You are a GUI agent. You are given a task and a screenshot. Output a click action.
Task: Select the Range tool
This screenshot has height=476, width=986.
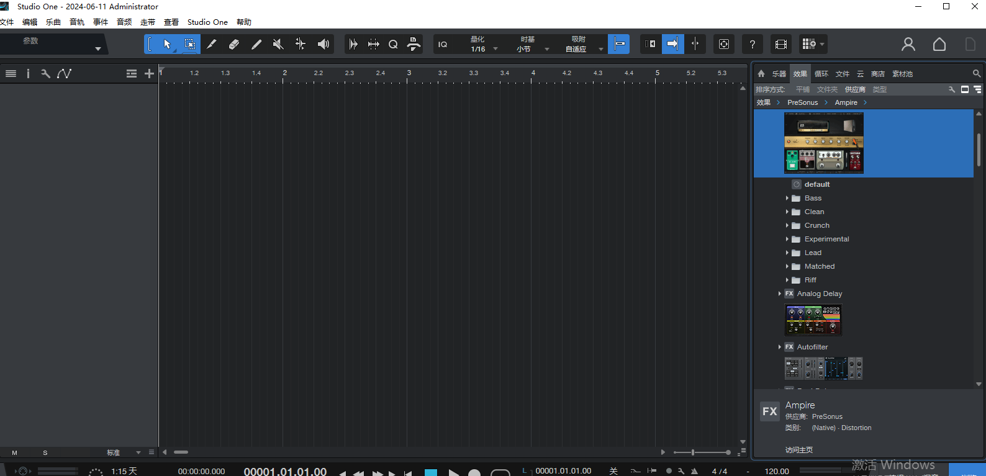pyautogui.click(x=189, y=44)
